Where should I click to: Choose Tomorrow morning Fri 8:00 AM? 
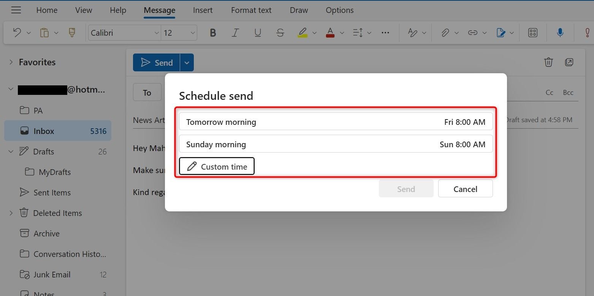point(336,122)
